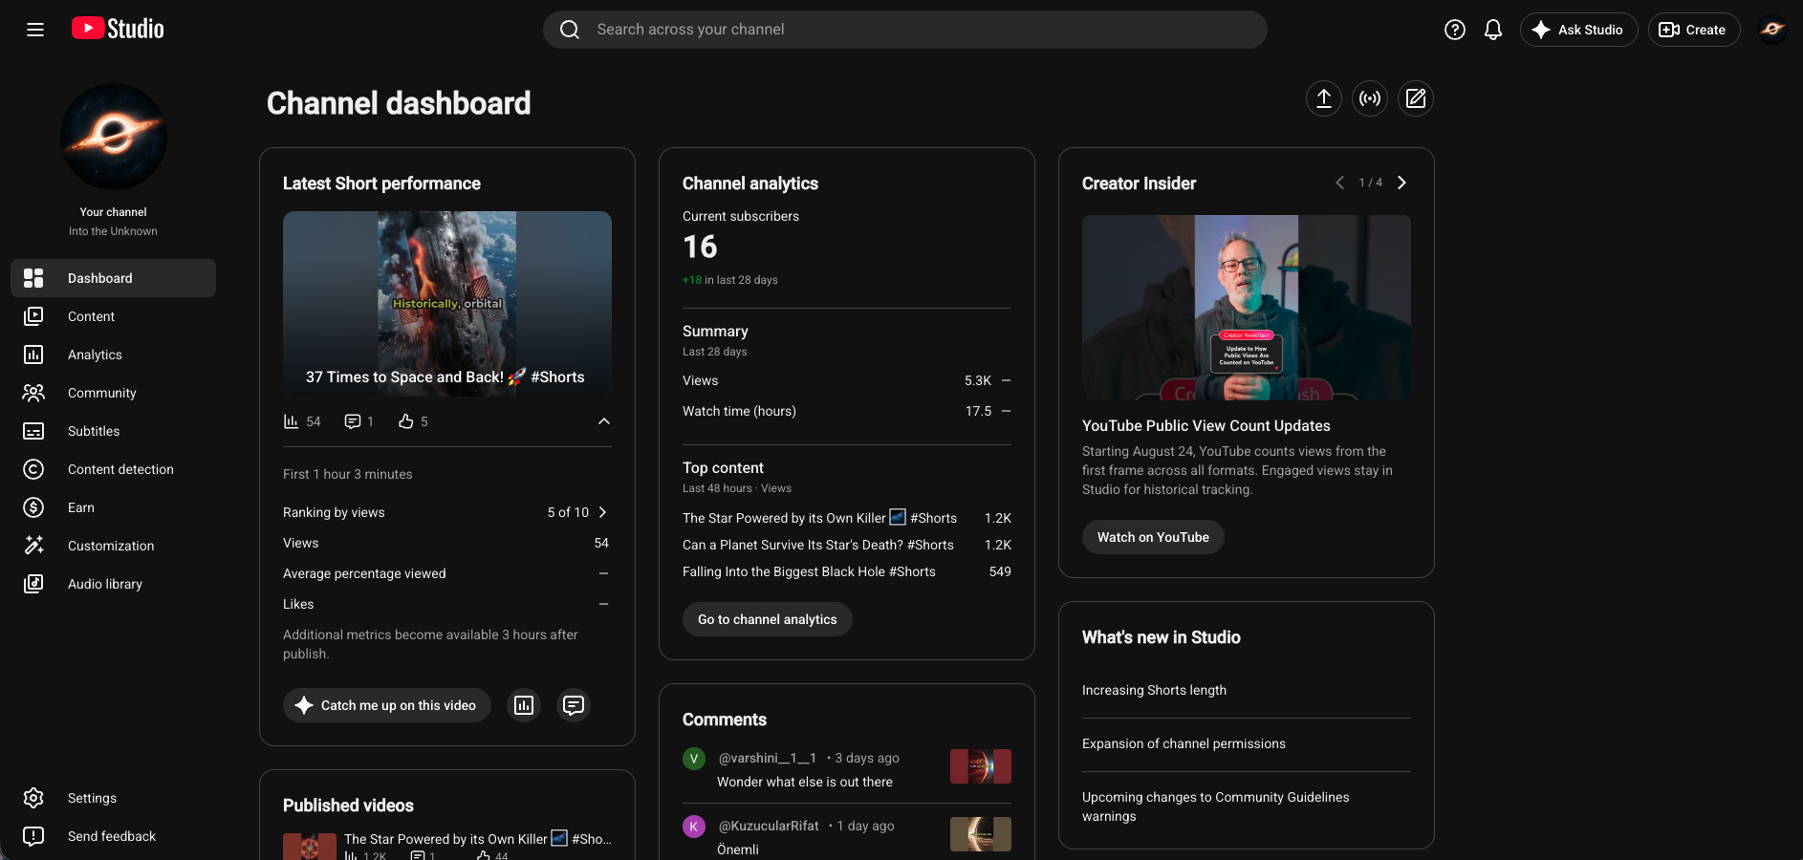
Task: Open Analytics in the sidebar
Action: (x=113, y=355)
